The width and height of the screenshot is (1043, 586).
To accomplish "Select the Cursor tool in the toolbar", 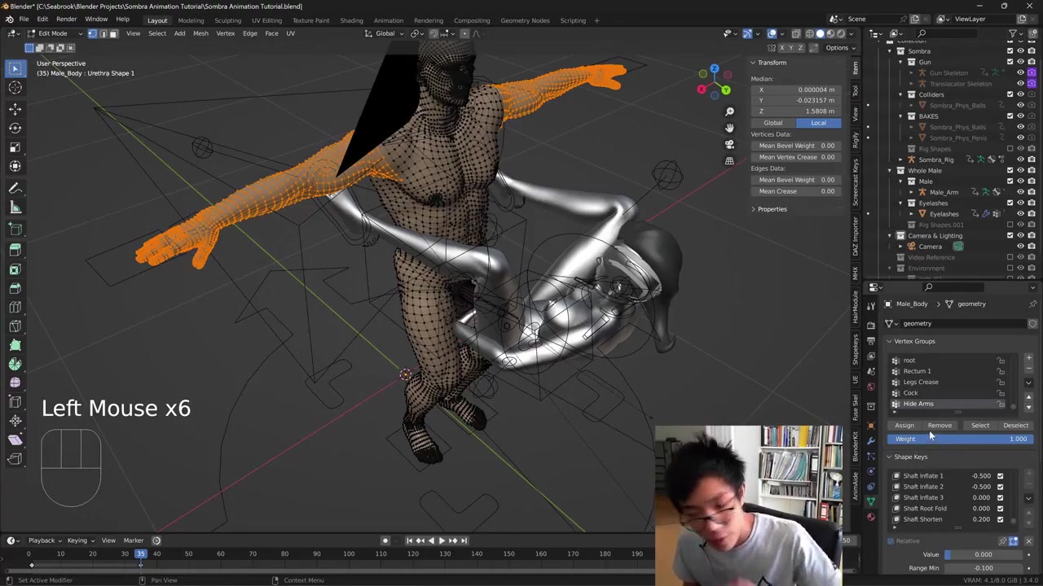I will tap(15, 88).
